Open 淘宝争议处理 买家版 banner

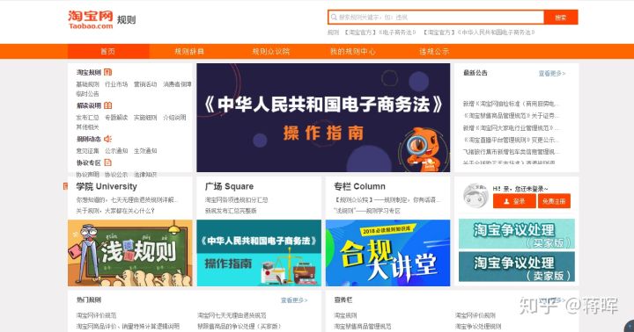click(x=516, y=234)
